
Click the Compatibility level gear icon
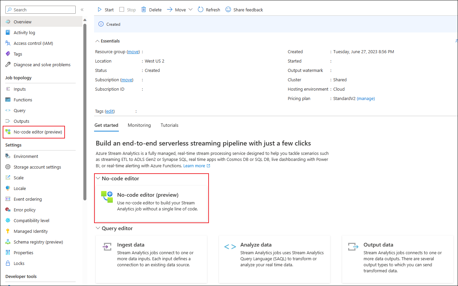[8, 220]
